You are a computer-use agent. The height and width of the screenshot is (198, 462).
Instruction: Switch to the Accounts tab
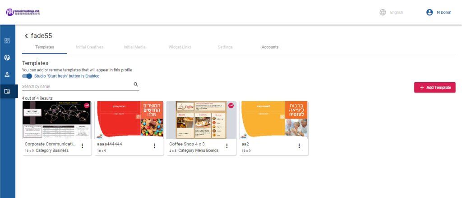270,47
